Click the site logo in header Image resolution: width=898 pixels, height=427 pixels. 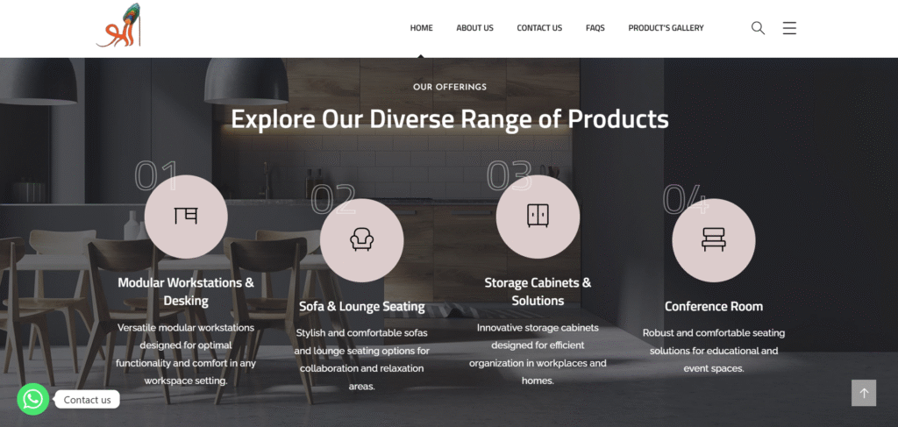point(118,25)
